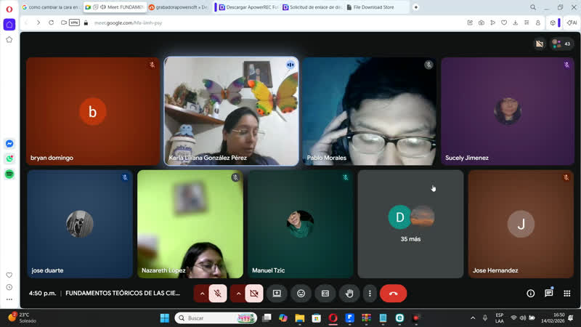Start screen sharing with Present now
The image size is (581, 327).
tap(276, 294)
